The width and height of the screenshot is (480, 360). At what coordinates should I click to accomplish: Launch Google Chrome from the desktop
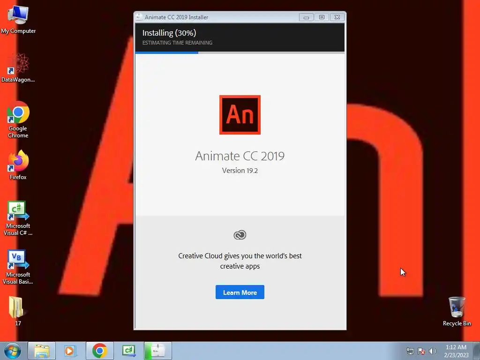pos(18,120)
